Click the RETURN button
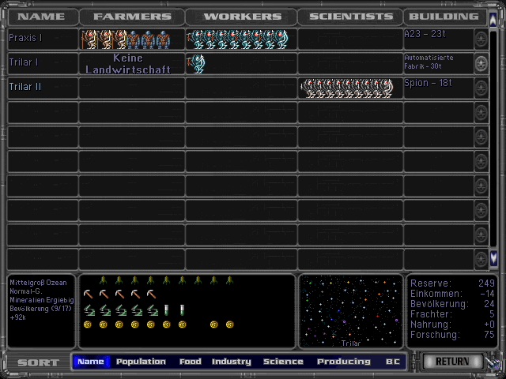This screenshot has width=506, height=379. 452,362
